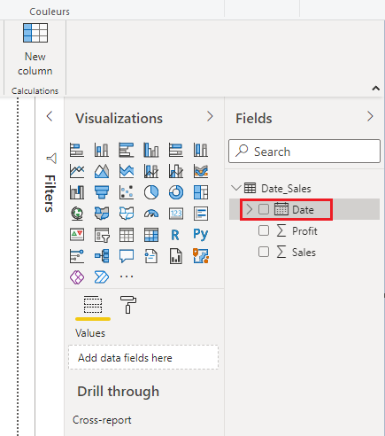Image resolution: width=385 pixels, height=436 pixels.
Task: Open more visuals ellipsis menu
Action: click(127, 276)
